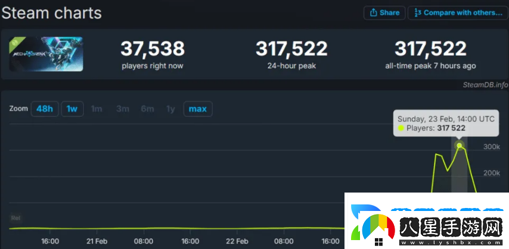Click the 24-hour peak label
Screen dimensions: 509x249
coord(291,66)
